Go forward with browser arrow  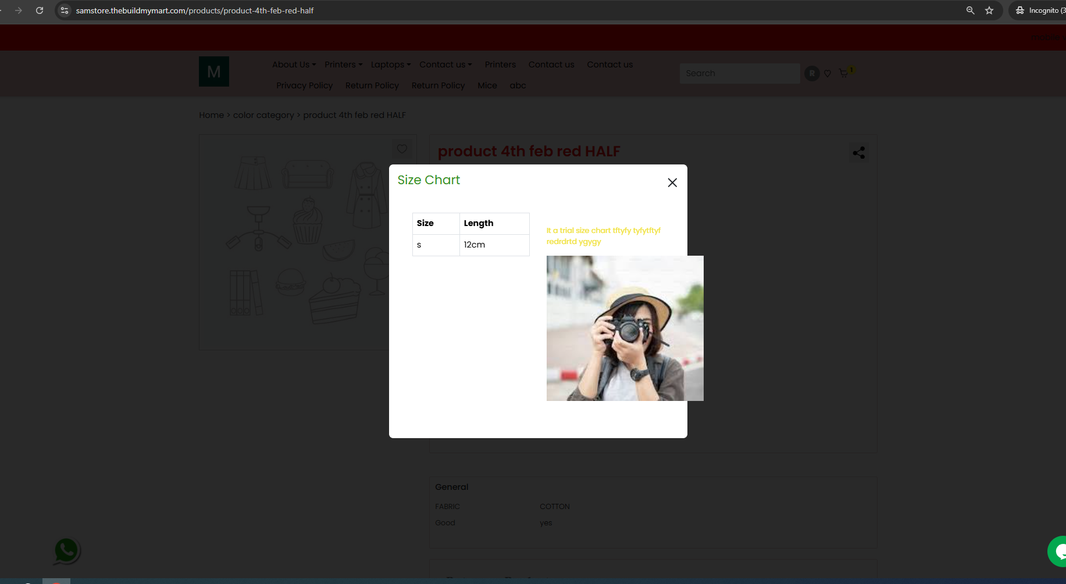[19, 10]
